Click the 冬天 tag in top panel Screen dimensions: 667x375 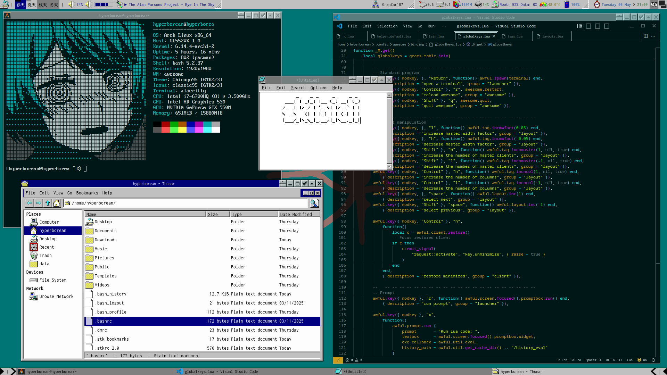coord(54,5)
